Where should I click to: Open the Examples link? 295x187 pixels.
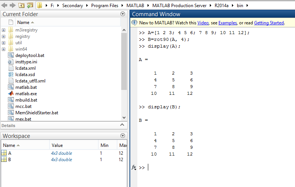click(x=228, y=23)
